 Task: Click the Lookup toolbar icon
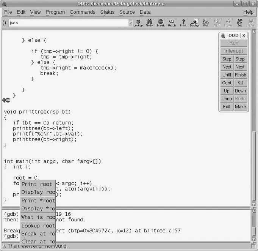click(138, 23)
